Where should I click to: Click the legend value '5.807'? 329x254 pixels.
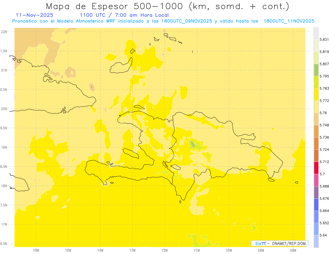[324, 64]
